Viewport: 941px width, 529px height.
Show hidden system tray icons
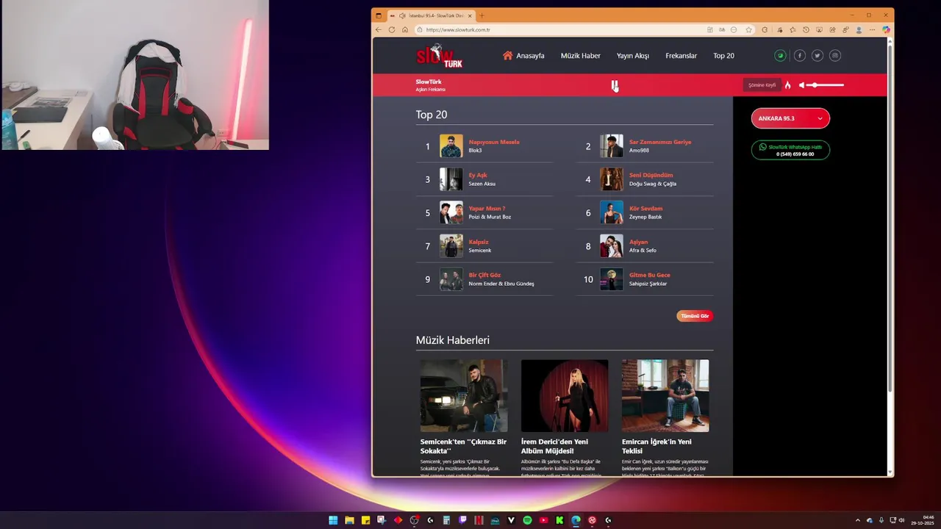858,520
